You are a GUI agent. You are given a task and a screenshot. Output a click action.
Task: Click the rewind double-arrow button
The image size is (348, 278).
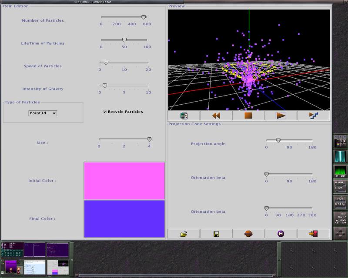pos(216,116)
